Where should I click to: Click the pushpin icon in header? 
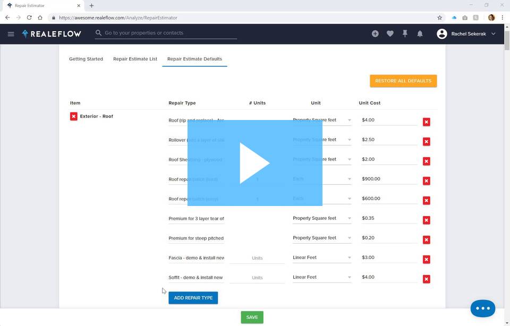(x=405, y=34)
